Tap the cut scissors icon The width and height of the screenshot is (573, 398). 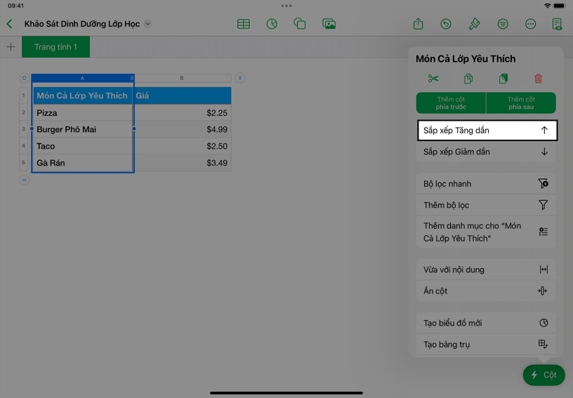(433, 79)
